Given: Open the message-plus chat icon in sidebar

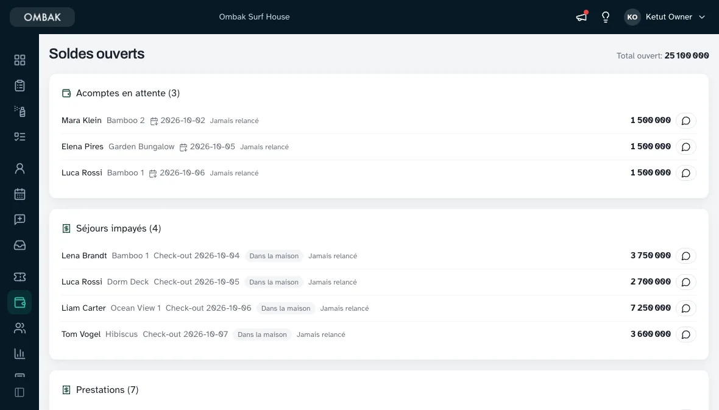Looking at the screenshot, I should [x=19, y=220].
